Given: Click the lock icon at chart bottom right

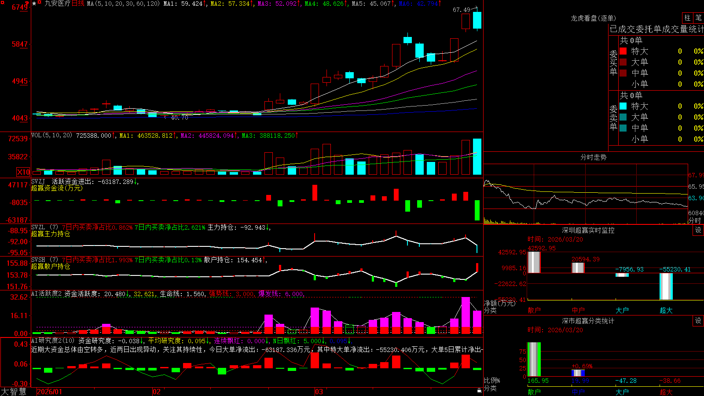Looking at the screenshot, I should (480, 390).
